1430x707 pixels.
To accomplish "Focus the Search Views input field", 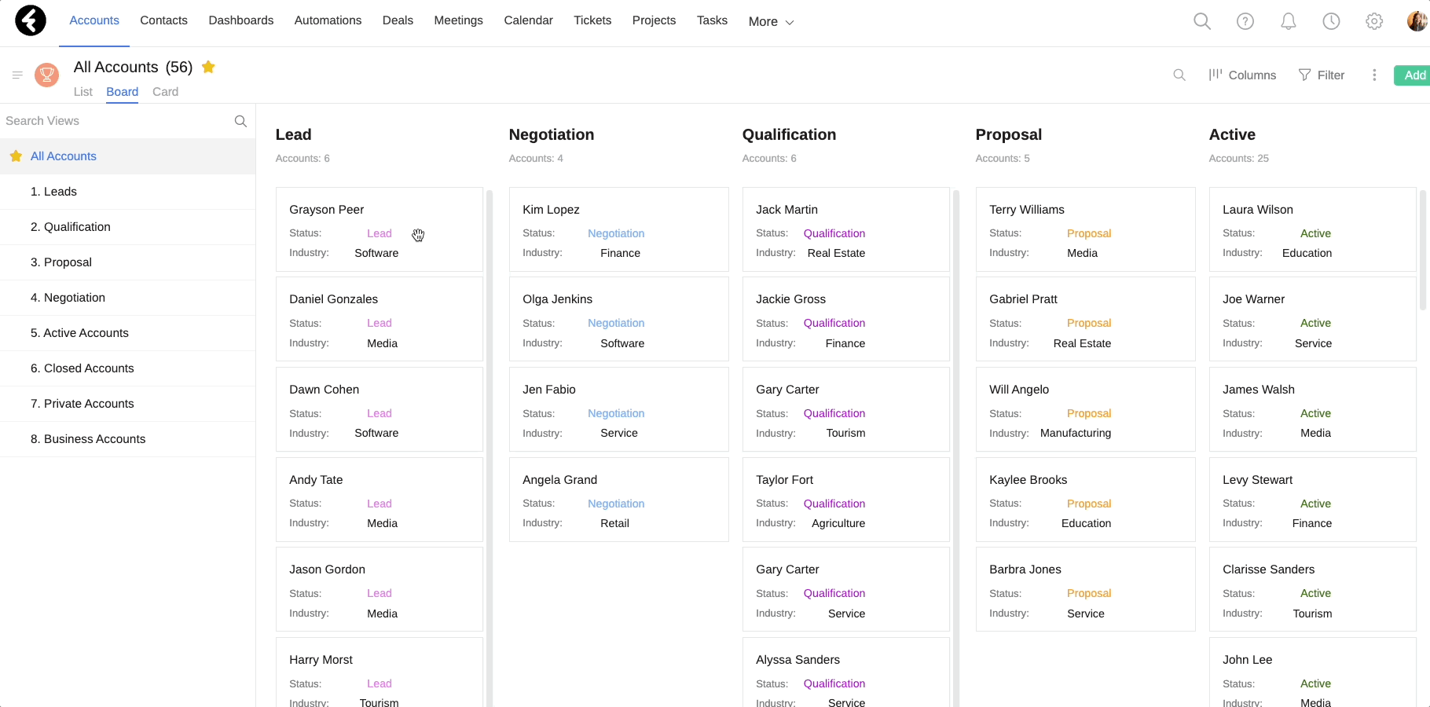I will pos(116,121).
